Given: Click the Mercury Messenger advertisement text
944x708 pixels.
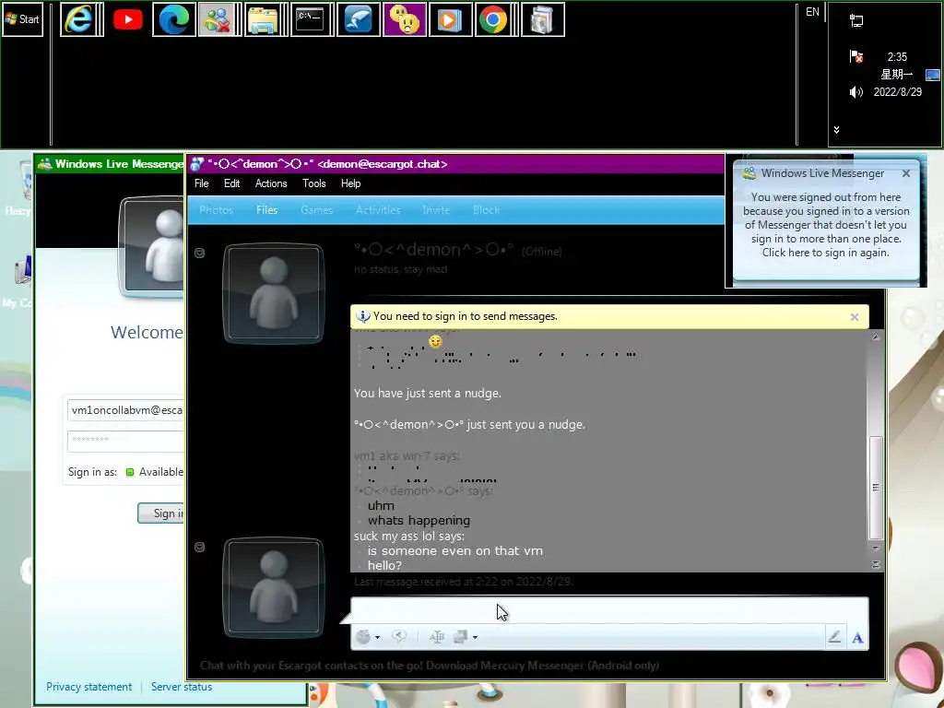Looking at the screenshot, I should 430,666.
